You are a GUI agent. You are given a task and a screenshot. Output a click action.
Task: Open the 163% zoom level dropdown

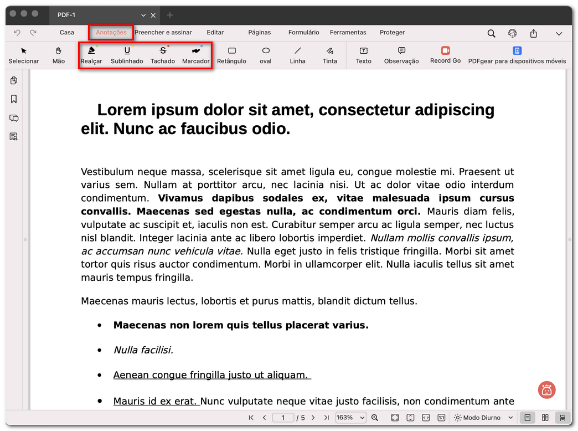pos(350,418)
